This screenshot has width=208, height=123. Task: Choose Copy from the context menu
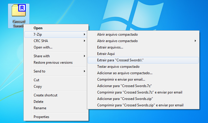pos(38,86)
